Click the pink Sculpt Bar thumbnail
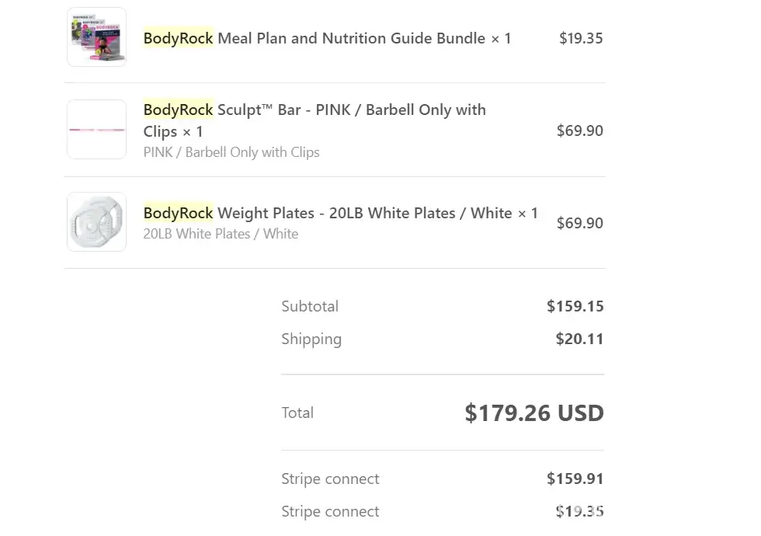761x536 pixels. point(96,130)
